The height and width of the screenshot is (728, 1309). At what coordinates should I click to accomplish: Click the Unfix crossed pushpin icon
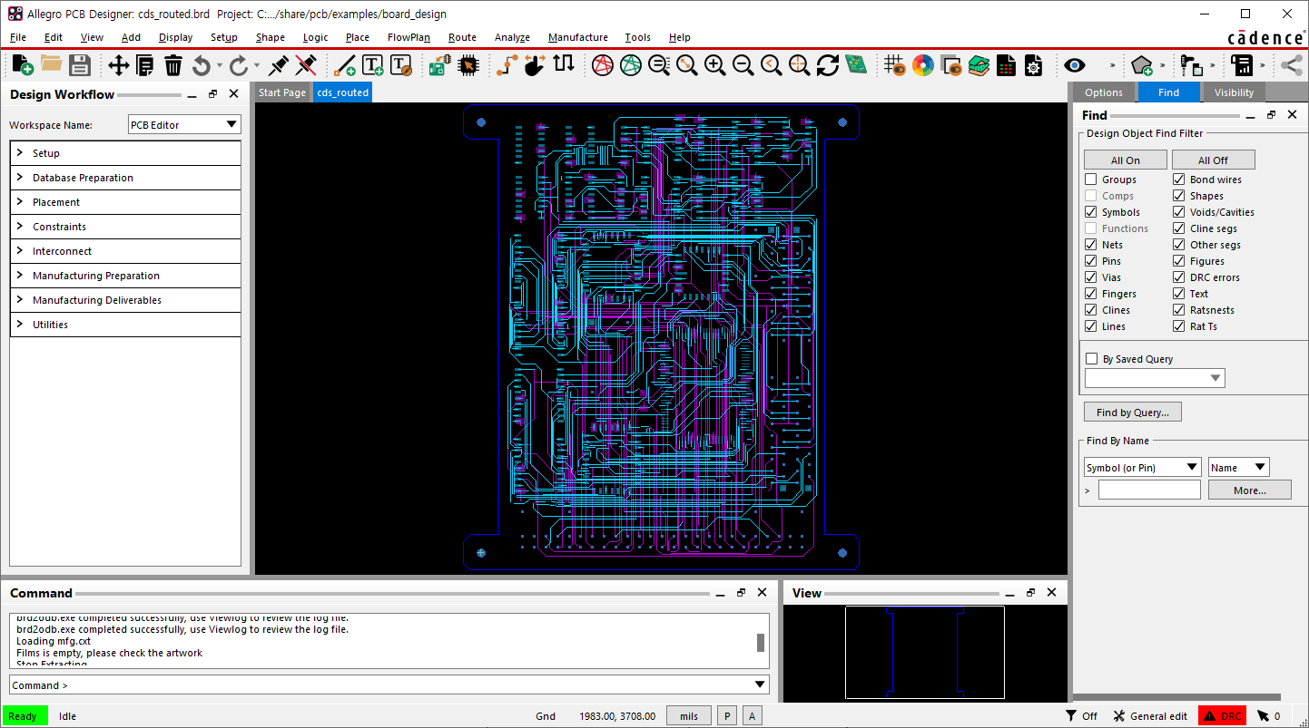click(306, 65)
